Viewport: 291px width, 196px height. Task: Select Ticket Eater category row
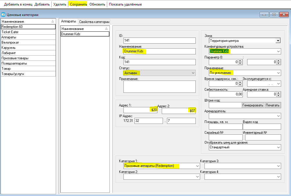[28, 32]
